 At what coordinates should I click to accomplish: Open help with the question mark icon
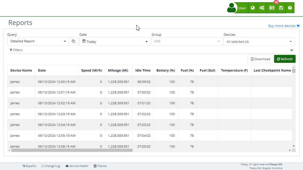pos(290,8)
